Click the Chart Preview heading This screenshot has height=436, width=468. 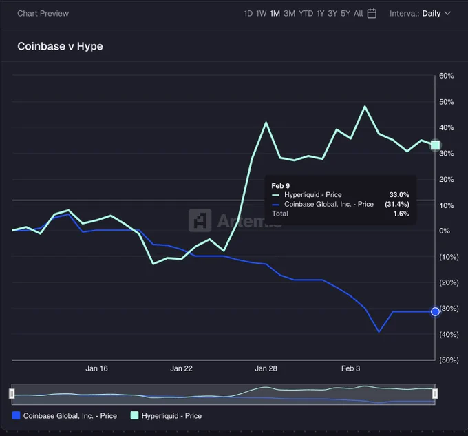tap(43, 14)
